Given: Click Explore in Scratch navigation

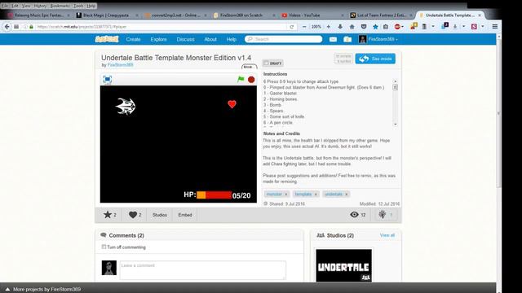Looking at the screenshot, I should pyautogui.click(x=158, y=39).
